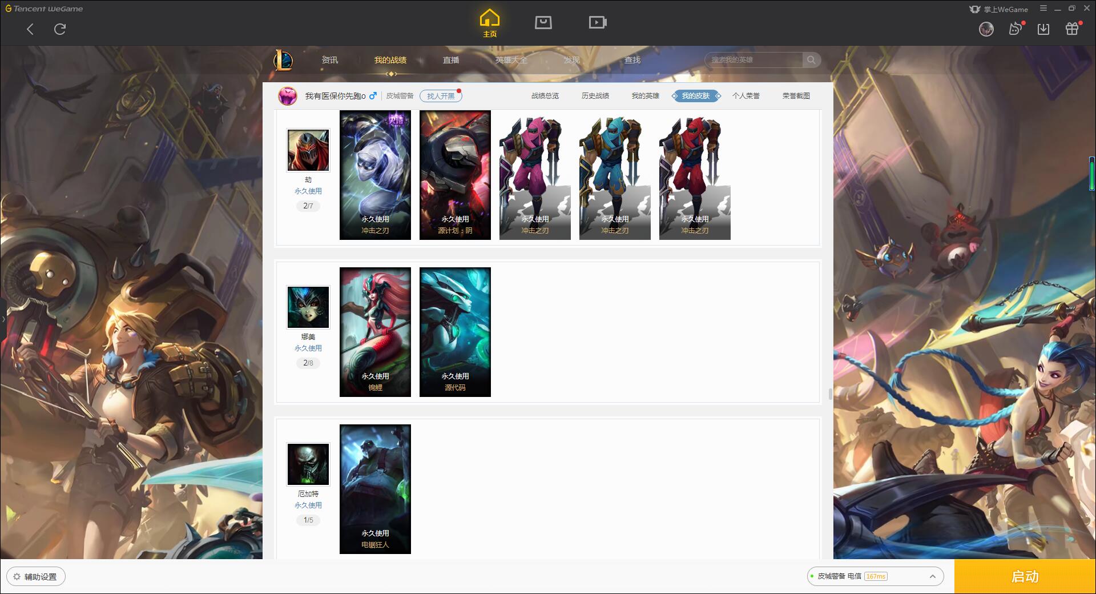1096x594 pixels.
Task: Open 掌上WeGame mobile app link
Action: tap(998, 9)
